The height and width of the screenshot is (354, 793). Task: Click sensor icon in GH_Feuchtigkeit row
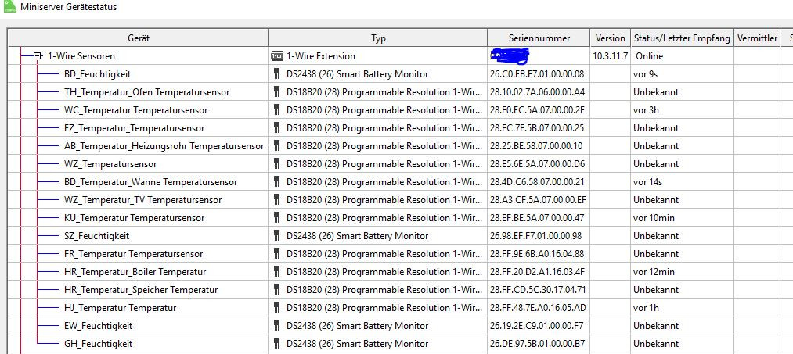pyautogui.click(x=276, y=344)
